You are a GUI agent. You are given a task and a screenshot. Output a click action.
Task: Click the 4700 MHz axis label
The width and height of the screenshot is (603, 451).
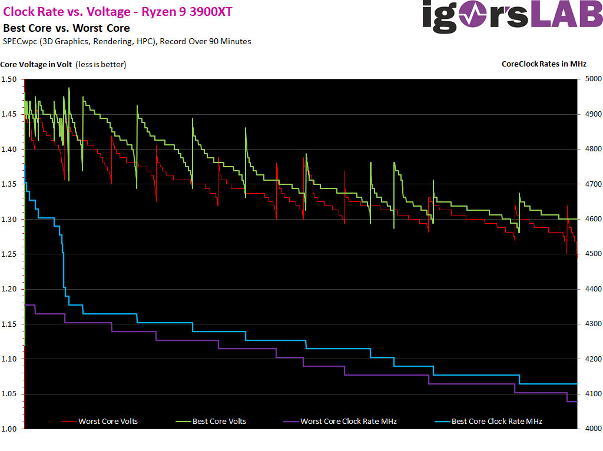coord(594,184)
